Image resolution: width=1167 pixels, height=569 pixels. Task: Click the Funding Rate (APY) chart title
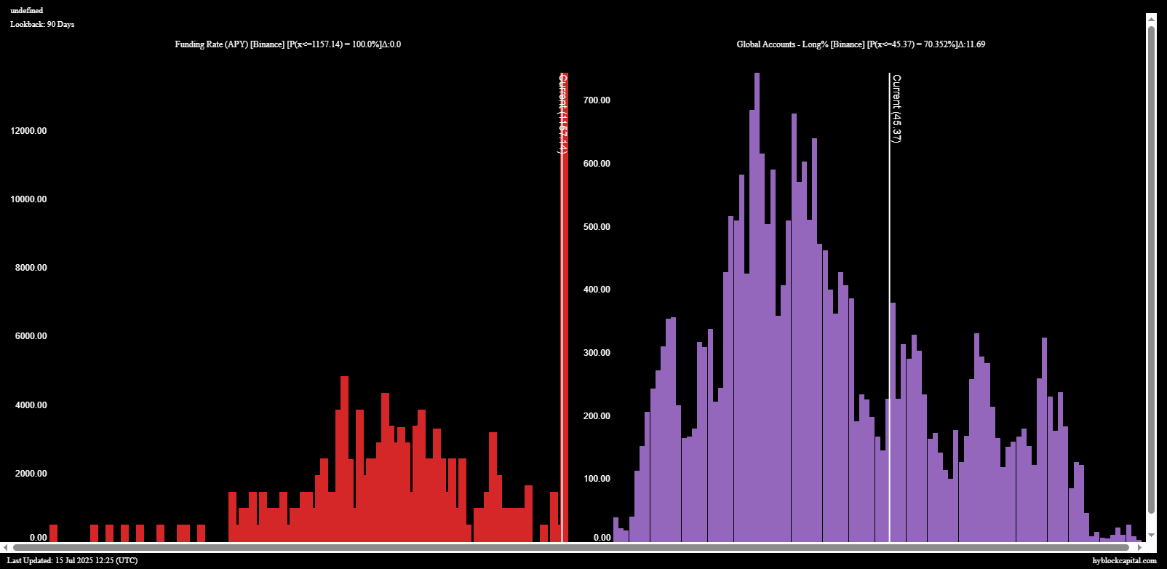tap(287, 44)
